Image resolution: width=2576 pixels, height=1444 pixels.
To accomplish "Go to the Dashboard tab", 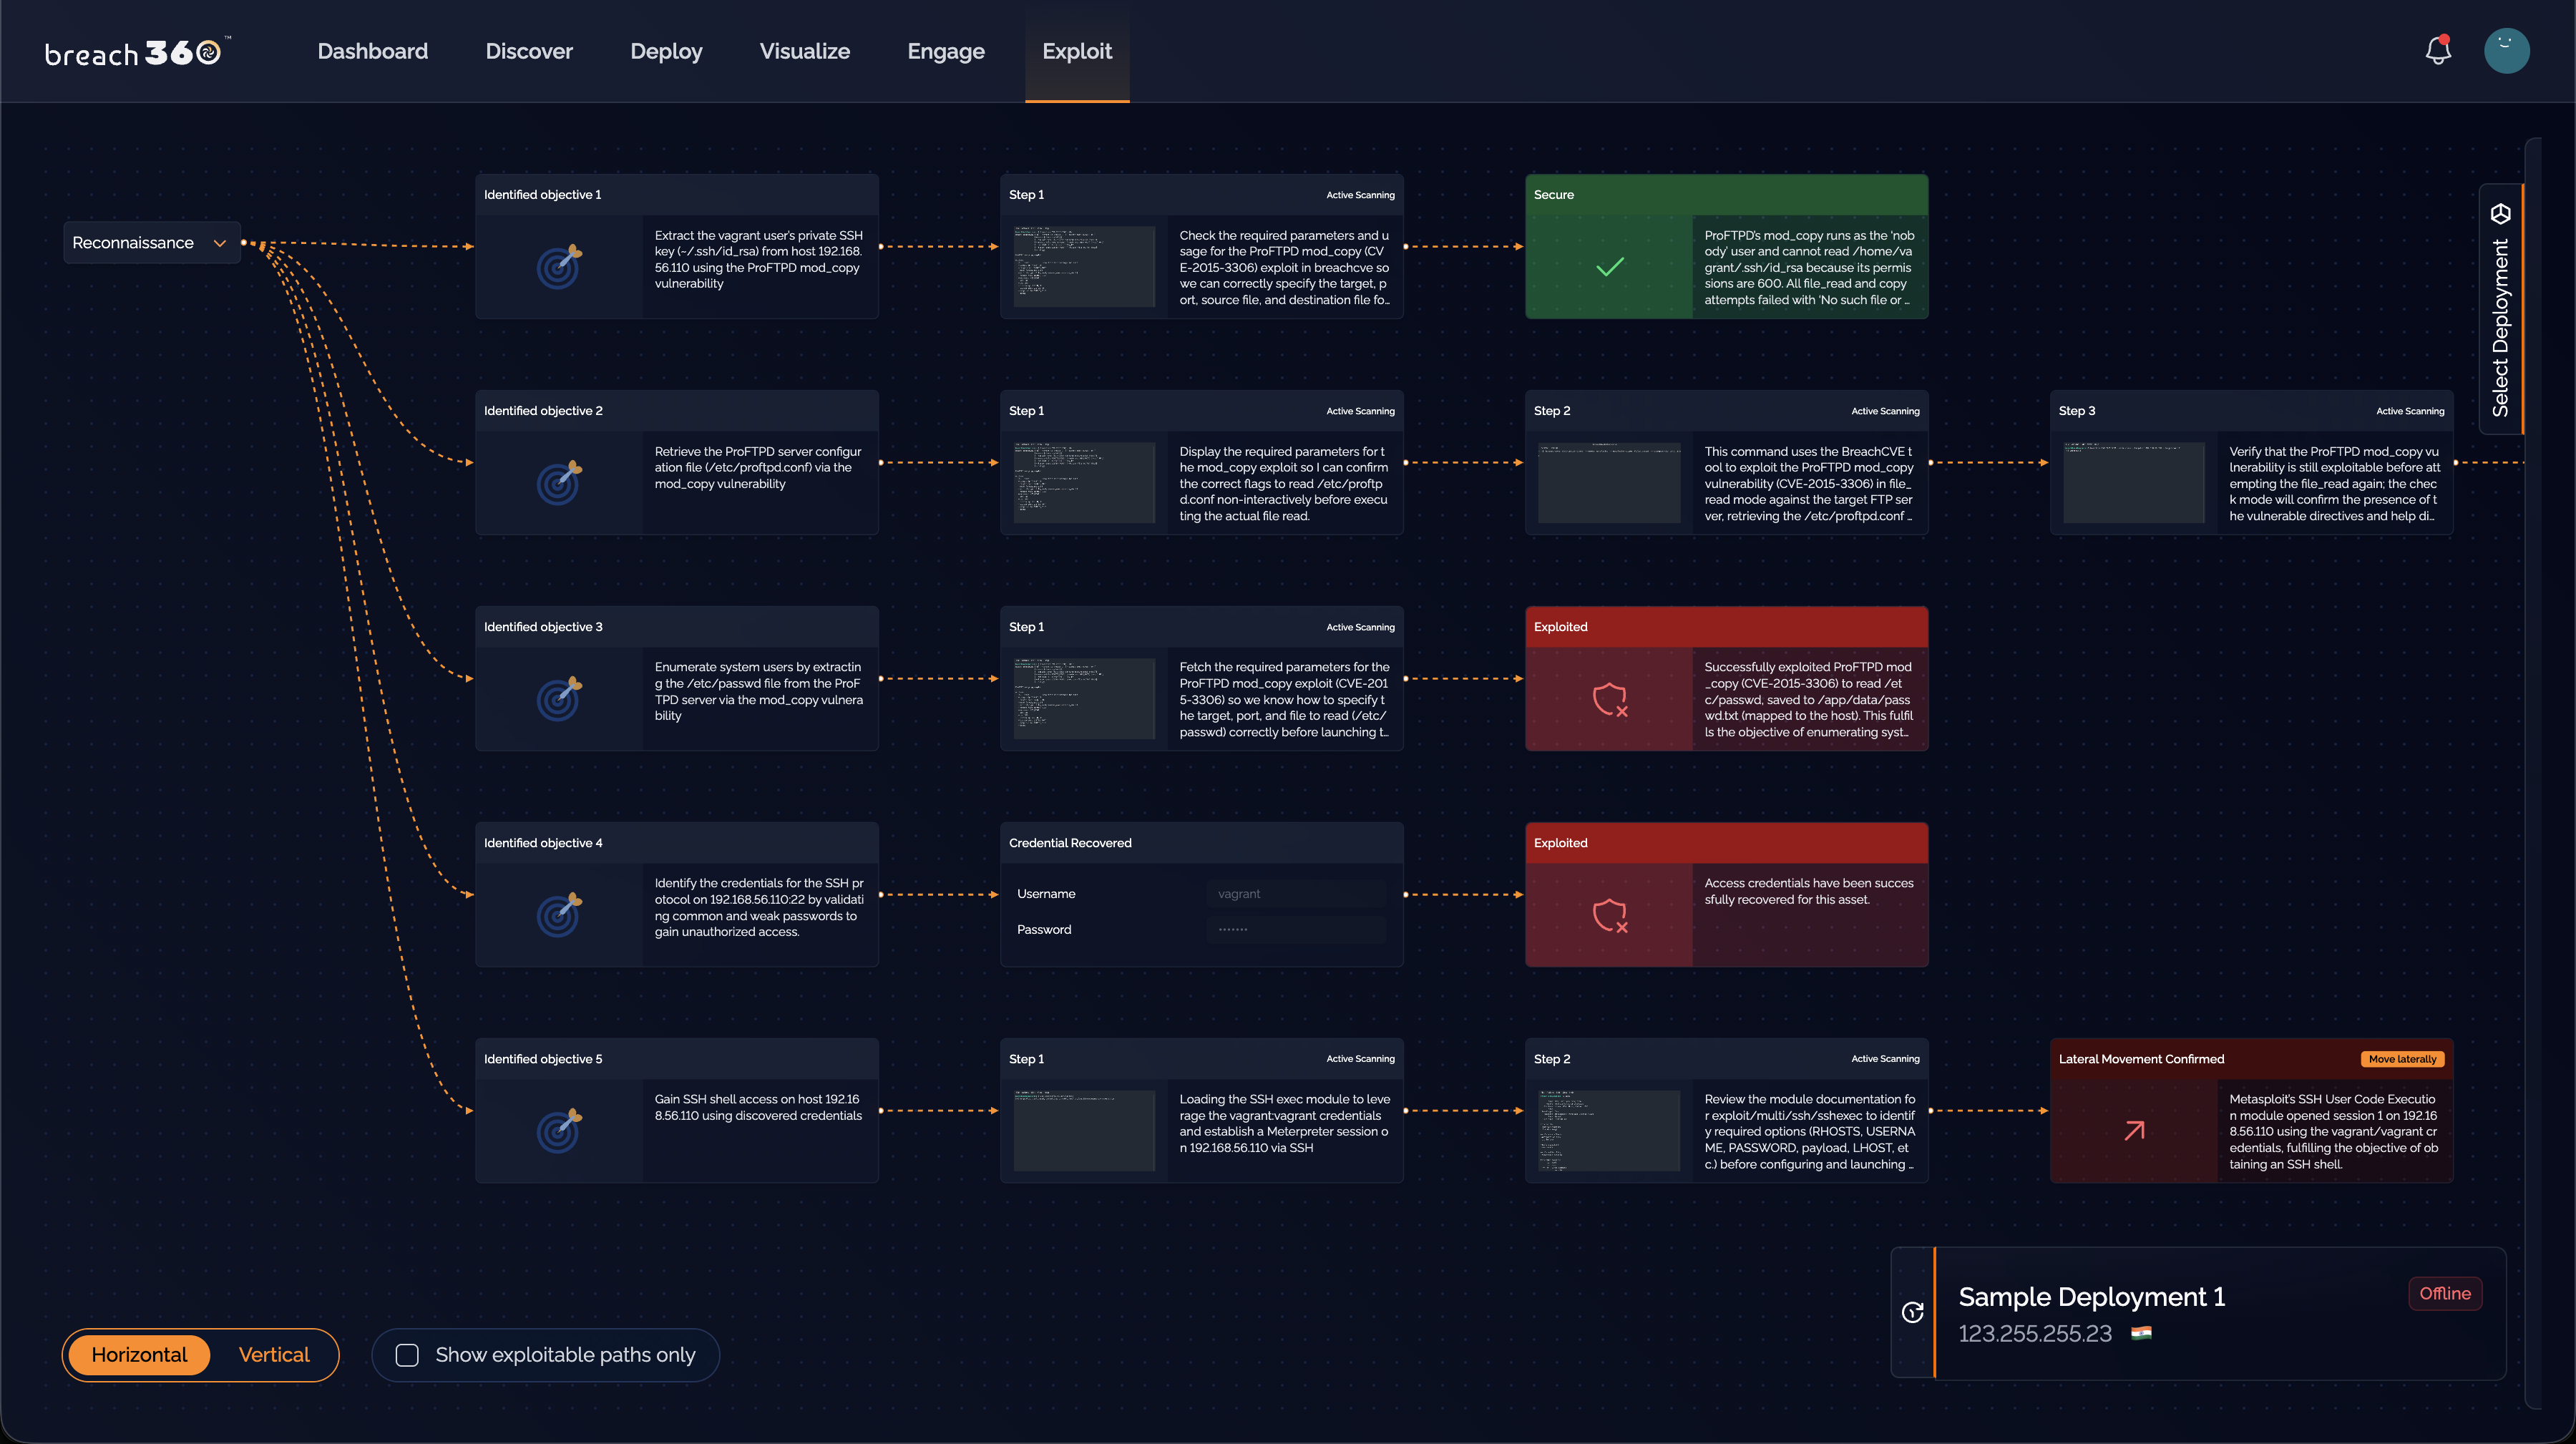I will coord(372,51).
